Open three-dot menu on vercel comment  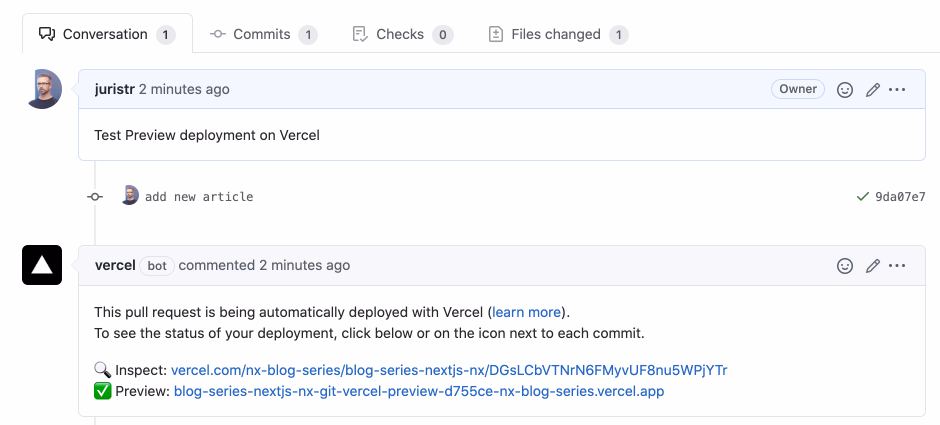pyautogui.click(x=897, y=266)
